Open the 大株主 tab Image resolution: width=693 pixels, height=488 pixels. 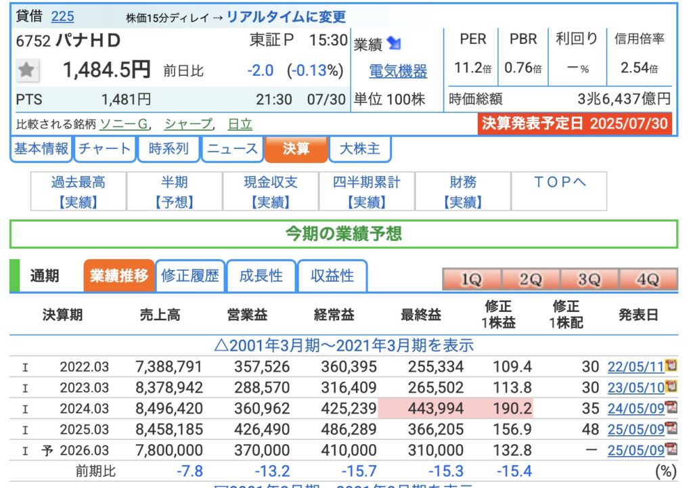360,148
